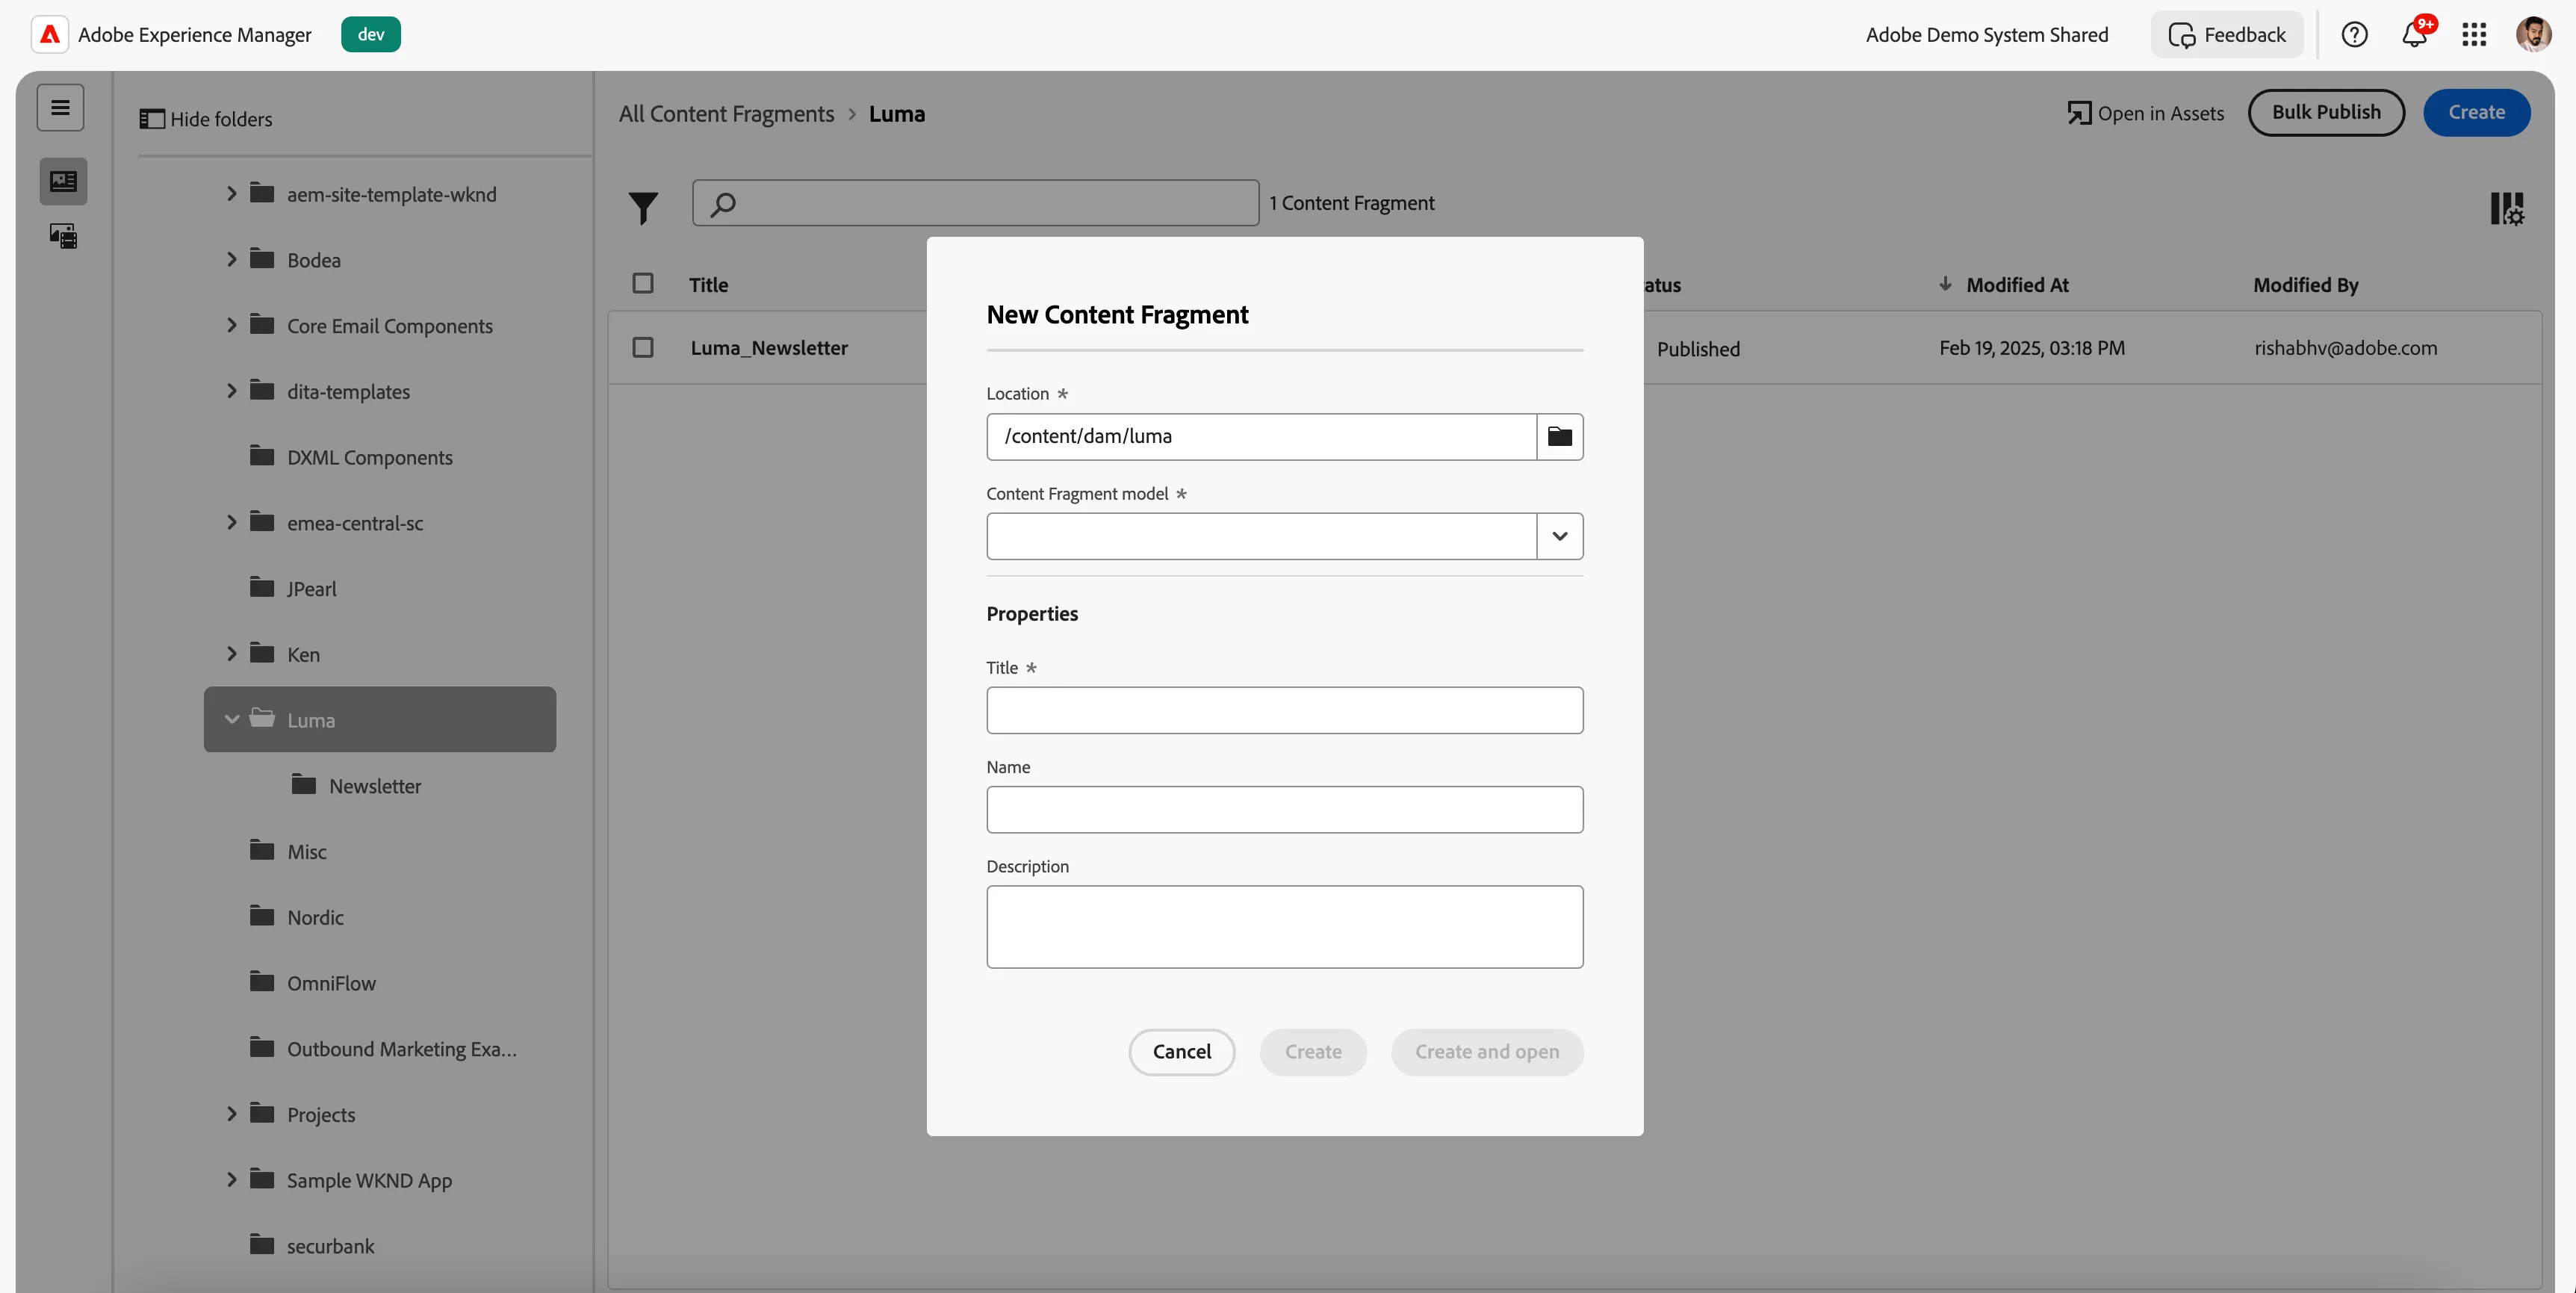Screen dimensions: 2576x1293
Task: Click the Open in Assets link
Action: 2146,113
